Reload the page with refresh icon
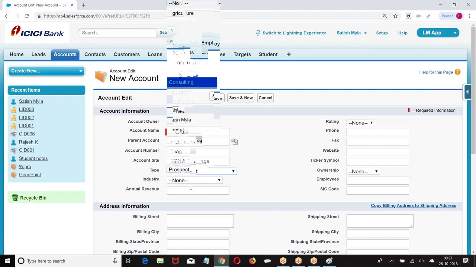 pyautogui.click(x=27, y=16)
